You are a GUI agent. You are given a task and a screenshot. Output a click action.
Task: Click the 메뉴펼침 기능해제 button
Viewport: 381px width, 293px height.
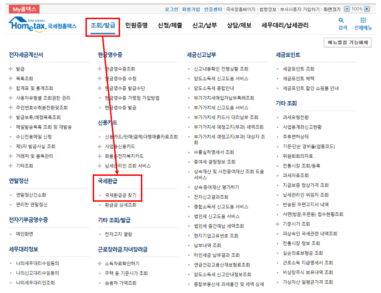(349, 42)
